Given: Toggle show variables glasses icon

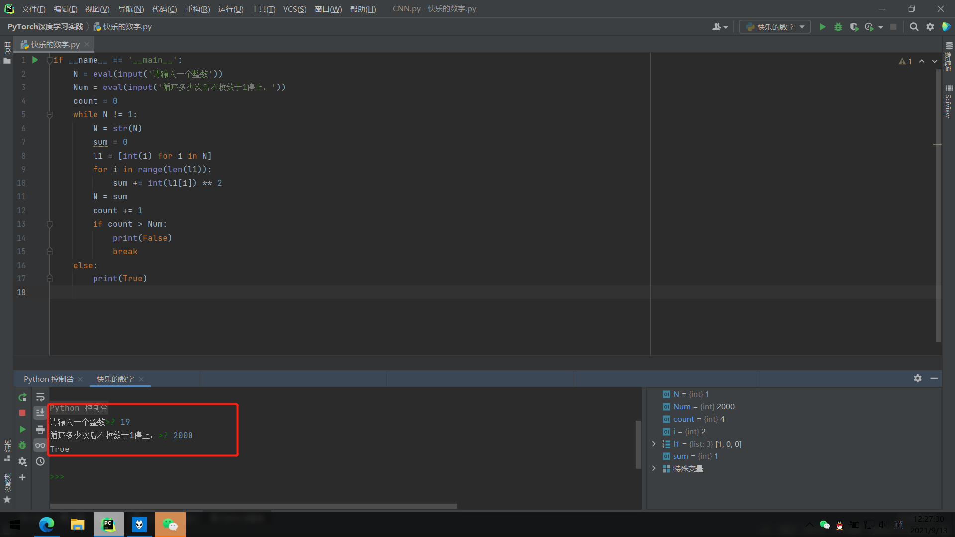Looking at the screenshot, I should (x=40, y=445).
